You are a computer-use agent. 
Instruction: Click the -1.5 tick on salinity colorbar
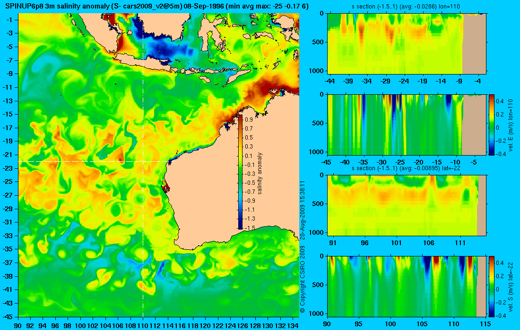[x=250, y=228]
